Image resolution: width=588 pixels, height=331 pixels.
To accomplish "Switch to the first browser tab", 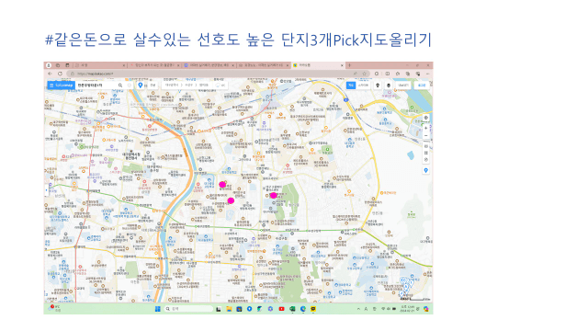I will point(100,65).
